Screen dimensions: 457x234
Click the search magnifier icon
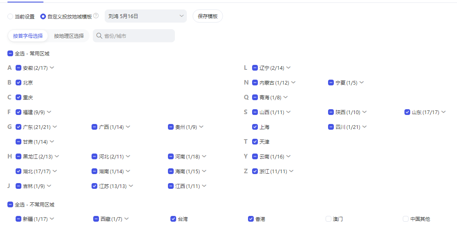click(x=99, y=36)
